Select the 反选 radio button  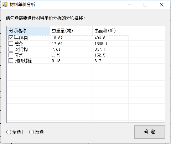31,132
